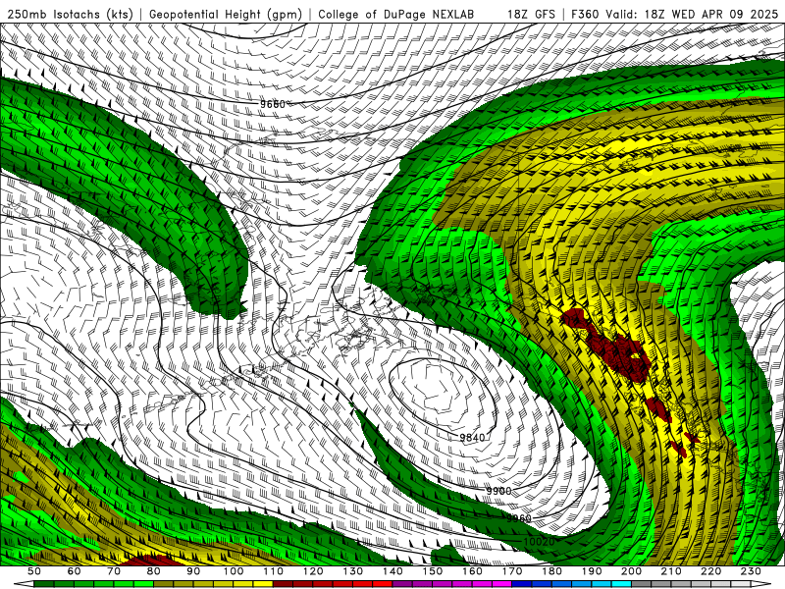Screen dimensions: 785x589
Task: Click the 210 value on the color scale
Action: [x=671, y=571]
